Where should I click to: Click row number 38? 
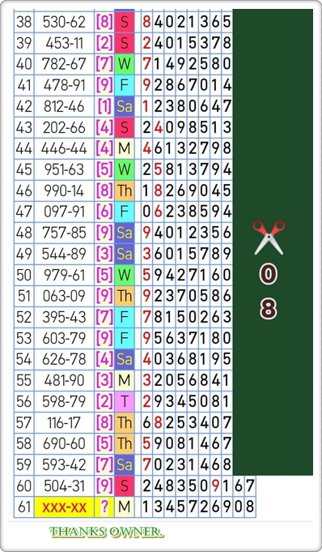(x=24, y=23)
